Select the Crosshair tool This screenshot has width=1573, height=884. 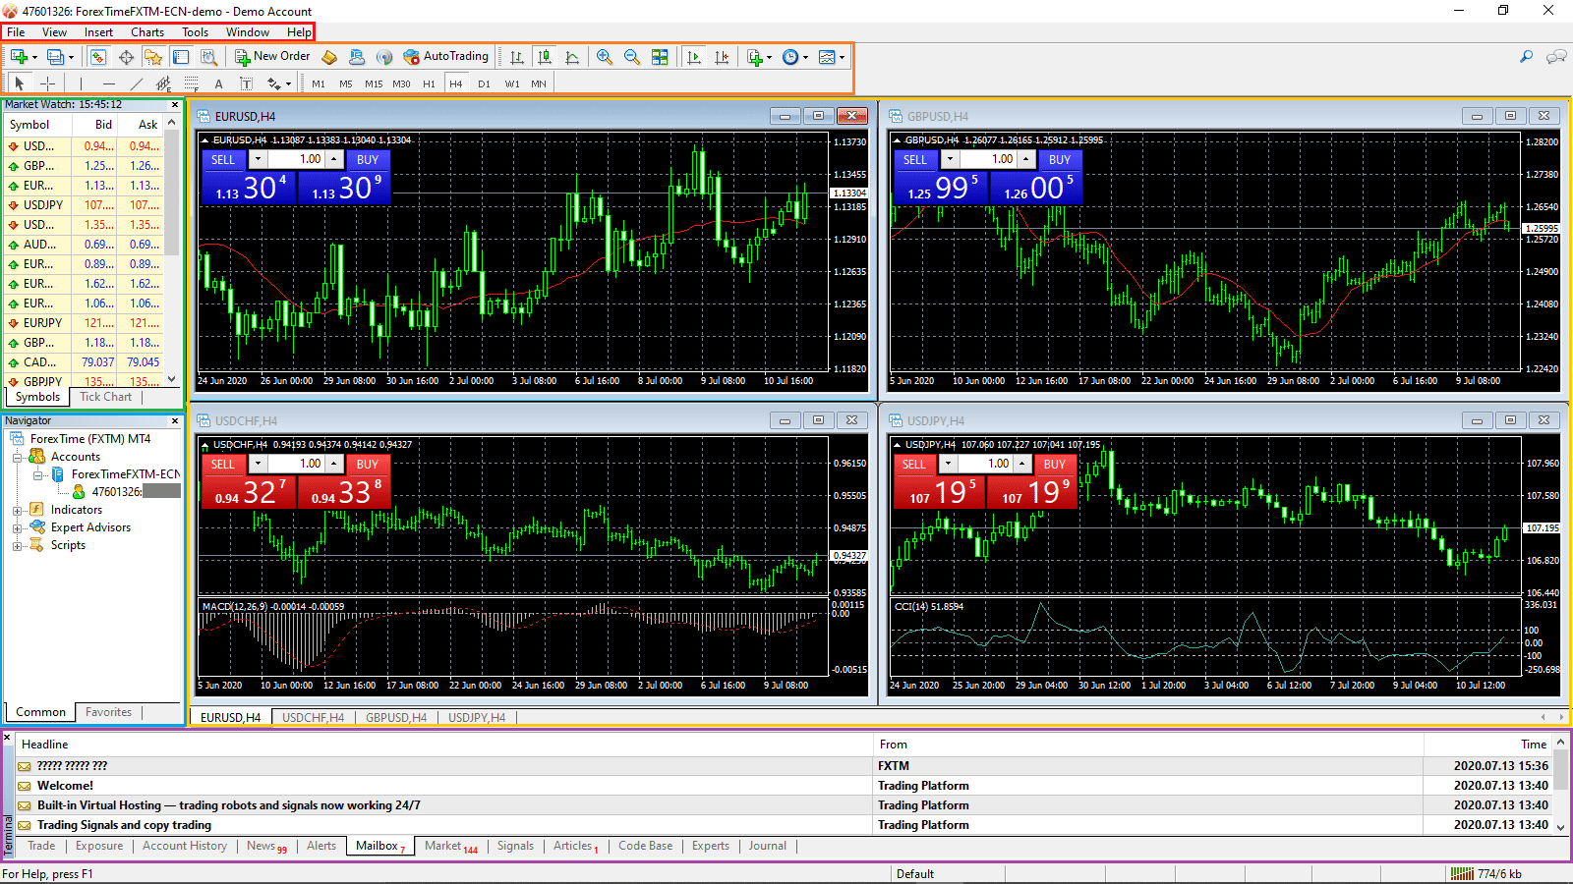click(47, 83)
